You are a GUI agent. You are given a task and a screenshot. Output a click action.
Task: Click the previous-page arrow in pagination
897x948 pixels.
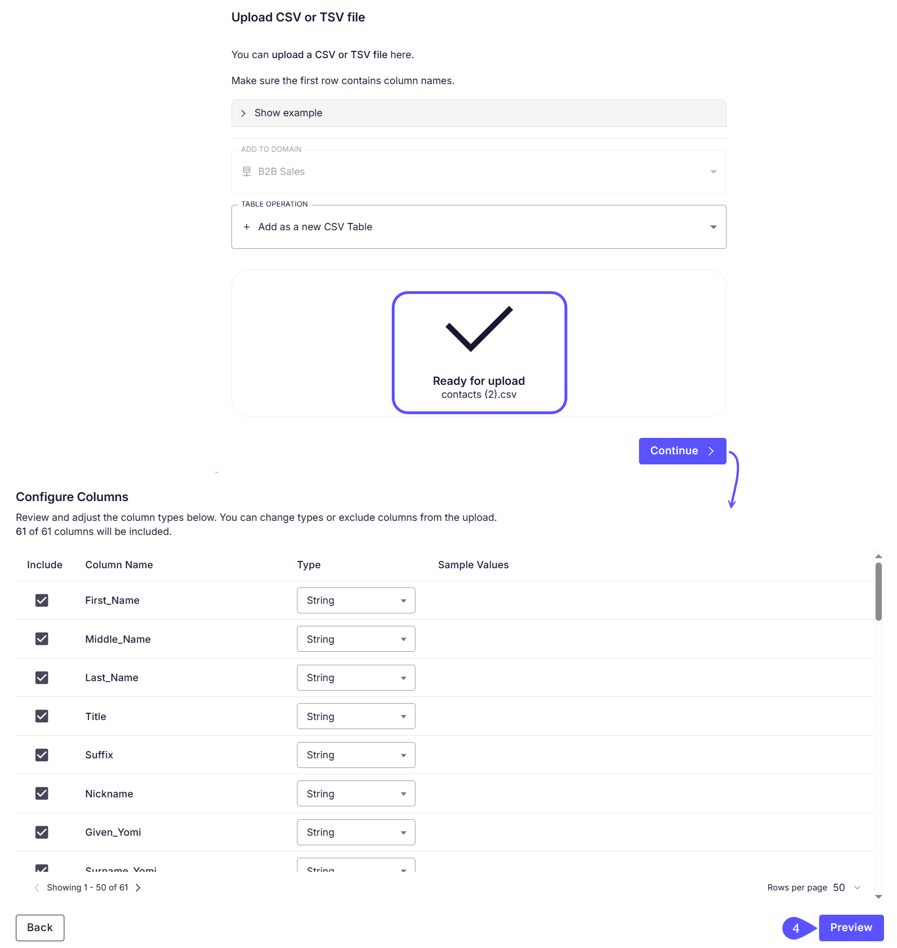(37, 887)
